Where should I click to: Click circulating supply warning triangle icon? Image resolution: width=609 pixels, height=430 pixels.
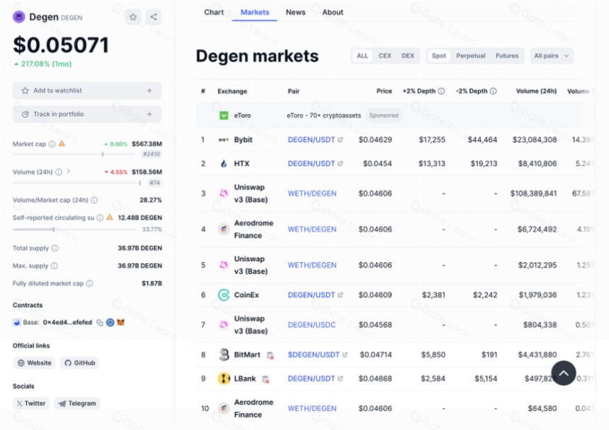click(110, 217)
